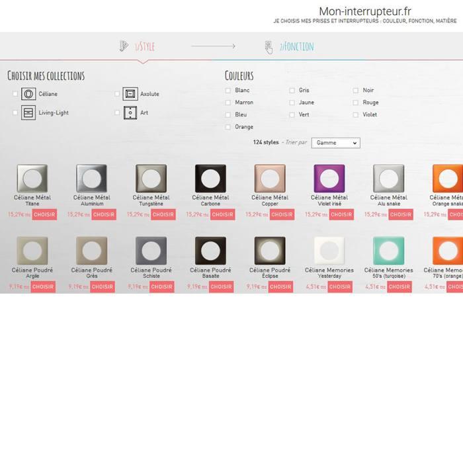Click CHOISIR for Céliane Poudré Basalte
The image size is (463, 463).
[x=221, y=286]
